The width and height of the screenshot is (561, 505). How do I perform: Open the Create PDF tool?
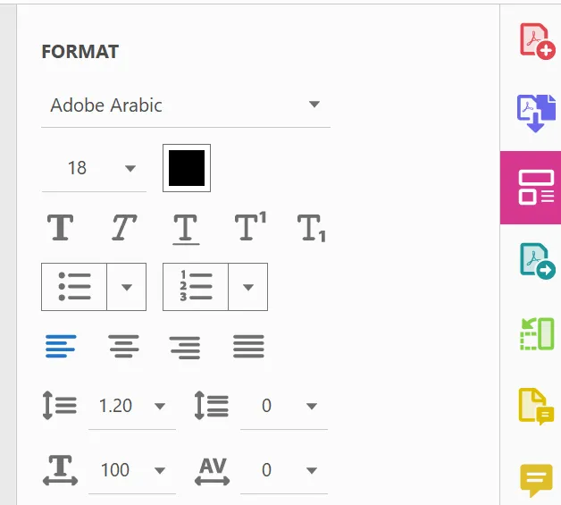click(x=537, y=41)
